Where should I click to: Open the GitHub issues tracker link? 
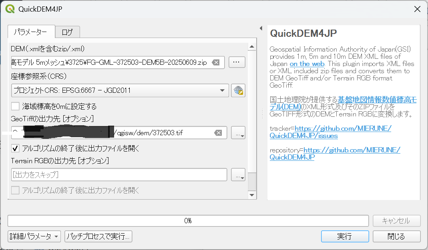[x=331, y=132]
